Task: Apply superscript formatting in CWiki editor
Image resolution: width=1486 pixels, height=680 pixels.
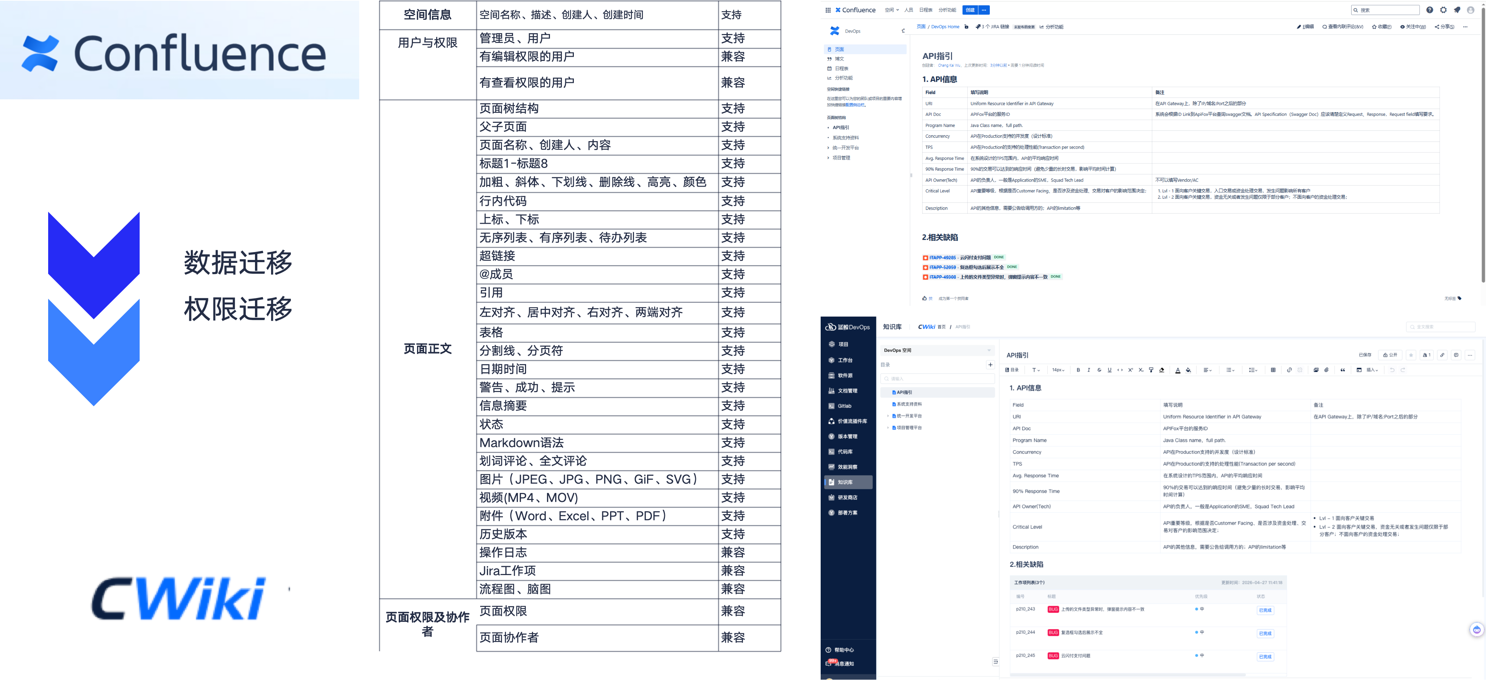Action: click(1130, 370)
